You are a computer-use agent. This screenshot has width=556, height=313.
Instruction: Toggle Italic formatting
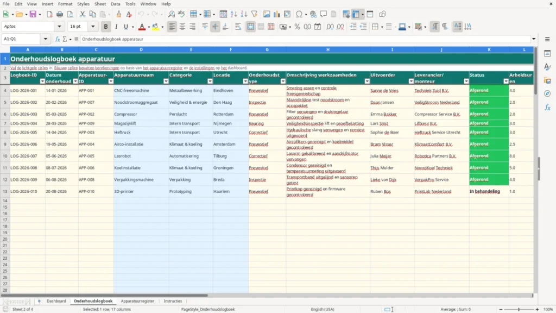point(116,27)
